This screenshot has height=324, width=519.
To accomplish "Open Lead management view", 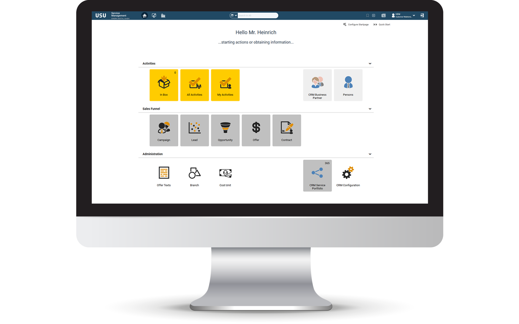I will pyautogui.click(x=195, y=130).
